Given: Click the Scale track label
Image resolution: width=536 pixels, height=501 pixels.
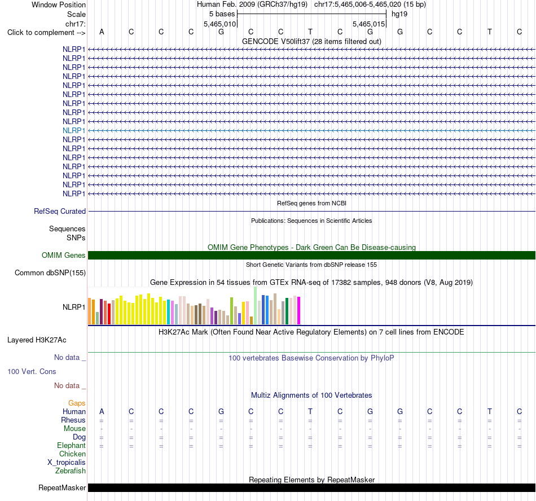Looking at the screenshot, I should coord(76,14).
